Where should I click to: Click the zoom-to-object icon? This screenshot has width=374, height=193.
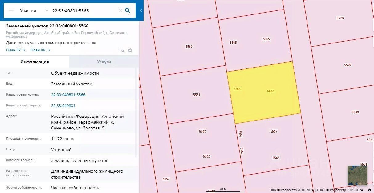pyautogui.click(x=122, y=50)
